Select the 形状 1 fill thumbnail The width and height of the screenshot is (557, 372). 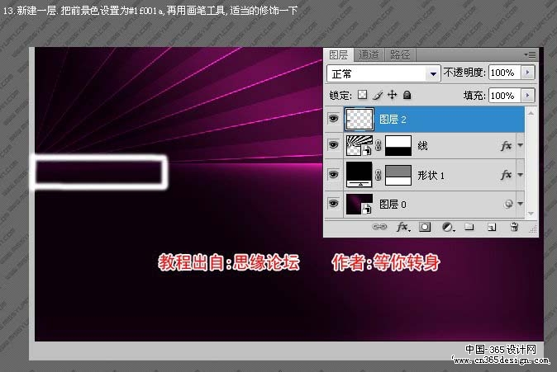tap(359, 175)
